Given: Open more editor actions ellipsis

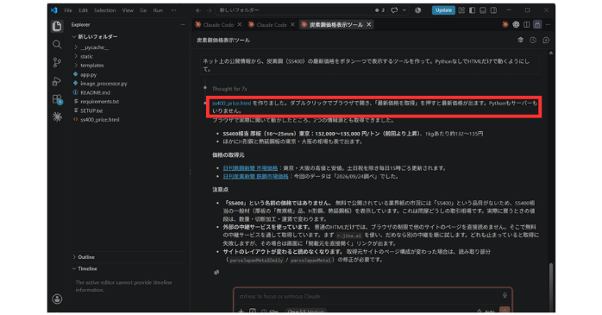Looking at the screenshot, I should pos(548,24).
